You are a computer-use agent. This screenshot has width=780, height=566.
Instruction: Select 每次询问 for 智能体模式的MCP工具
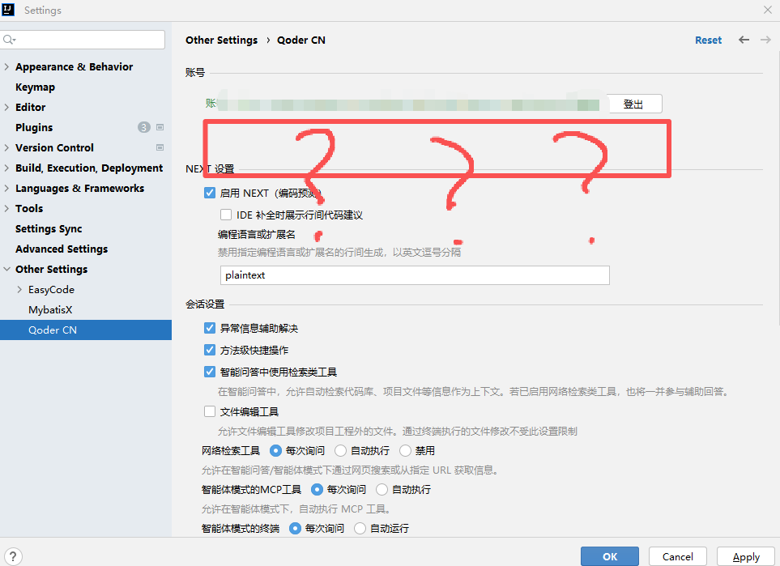[317, 489]
